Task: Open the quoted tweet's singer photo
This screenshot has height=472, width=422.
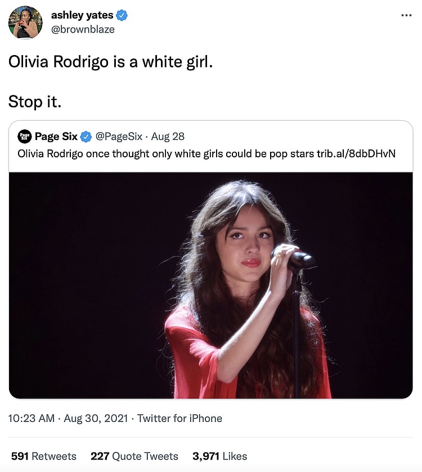Action: pyautogui.click(x=211, y=285)
